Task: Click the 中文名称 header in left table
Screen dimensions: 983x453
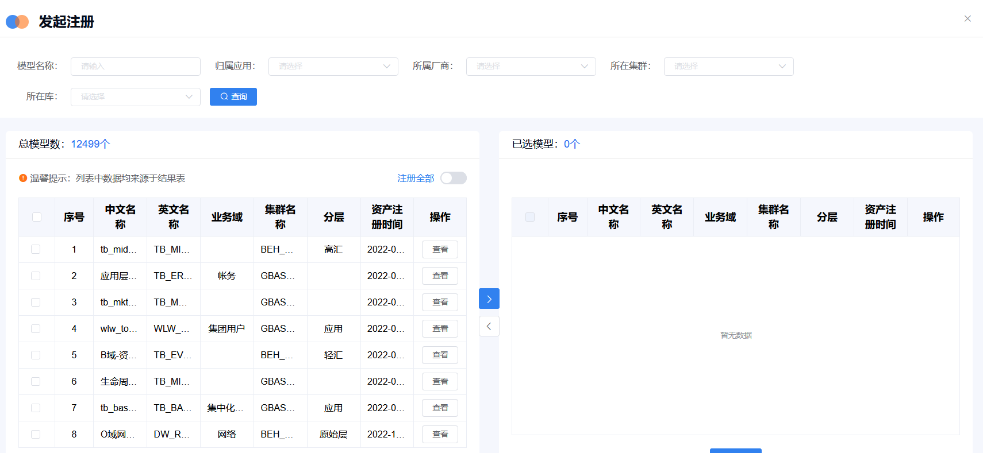Action: 120,217
